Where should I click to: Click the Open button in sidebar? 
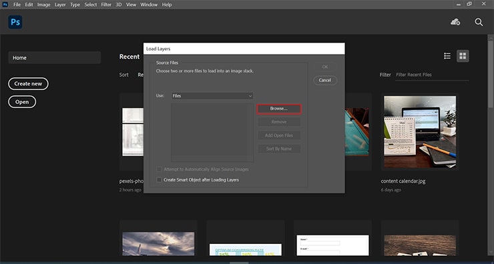tap(22, 102)
